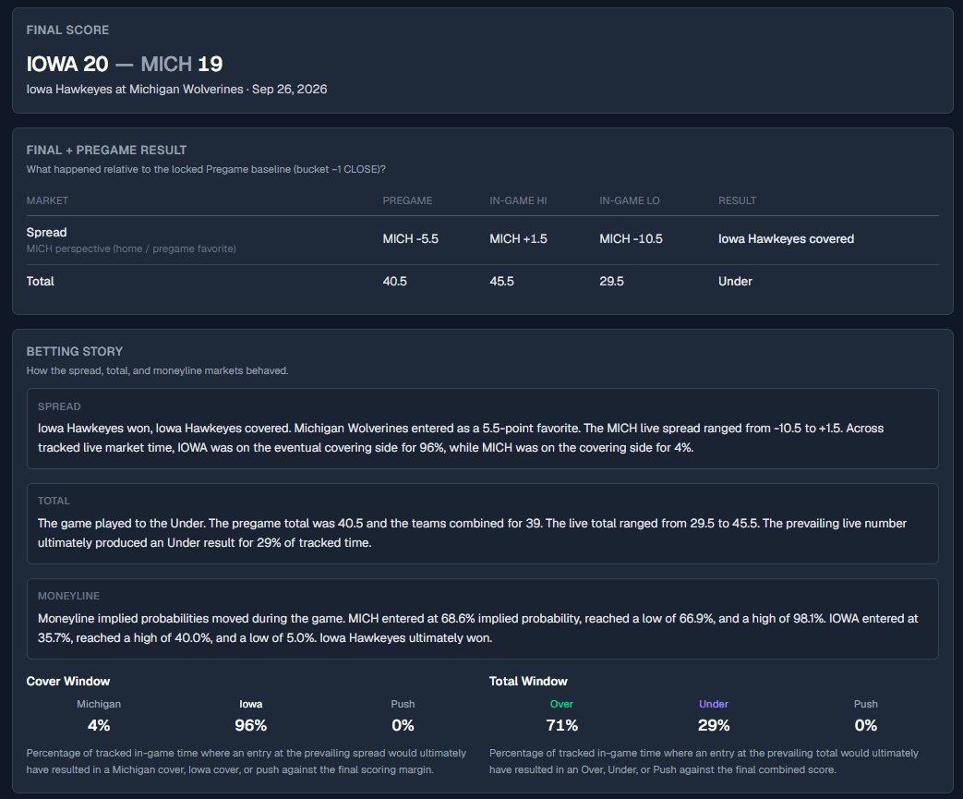The width and height of the screenshot is (963, 799).
Task: Click the moneyline story paragraph
Action: coord(478,628)
